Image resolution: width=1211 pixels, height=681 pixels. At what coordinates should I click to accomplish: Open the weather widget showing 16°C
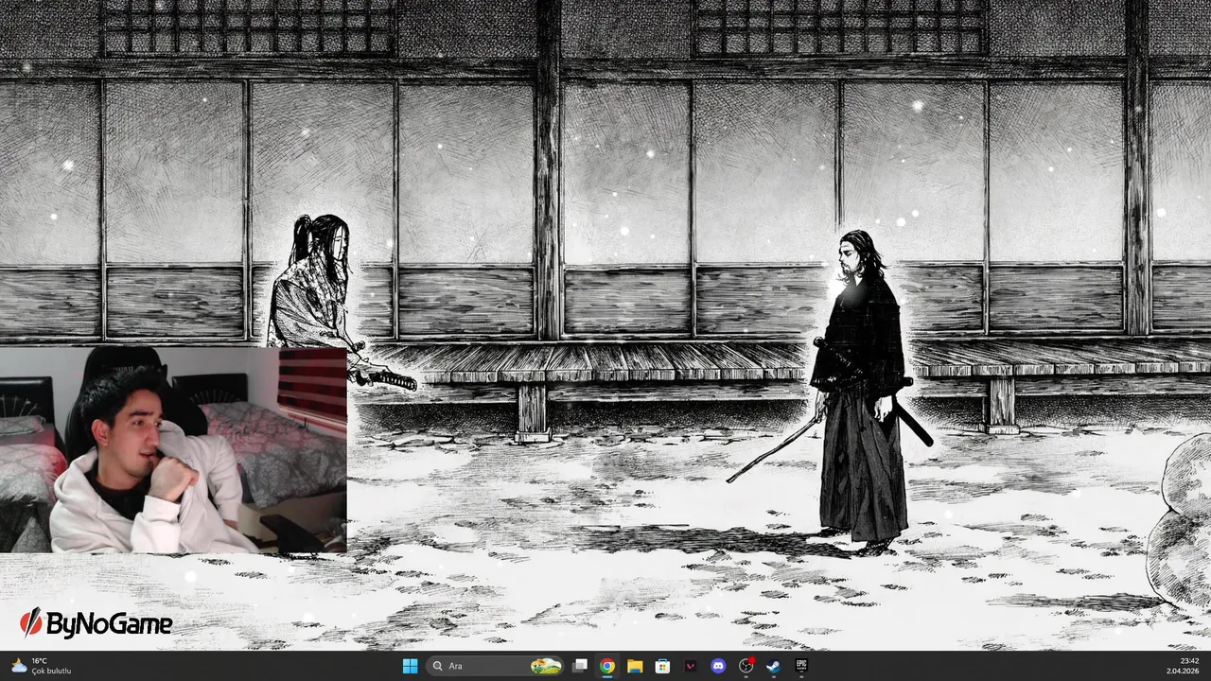pyautogui.click(x=42, y=666)
